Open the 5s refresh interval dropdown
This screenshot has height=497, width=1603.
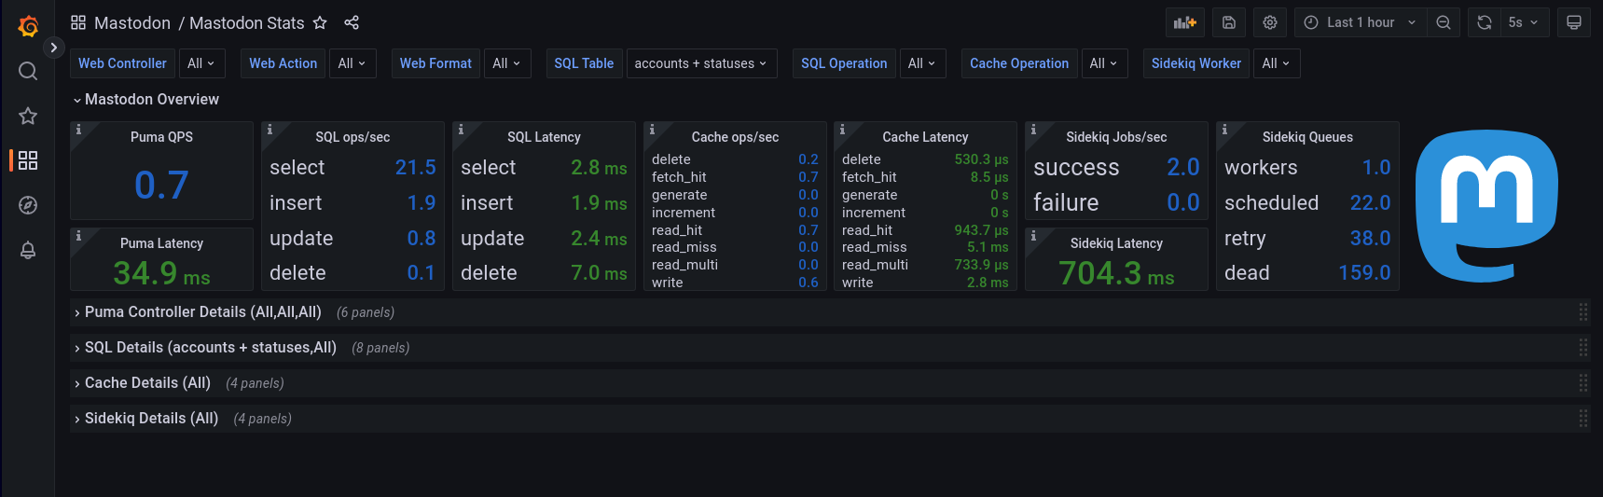[x=1523, y=22]
